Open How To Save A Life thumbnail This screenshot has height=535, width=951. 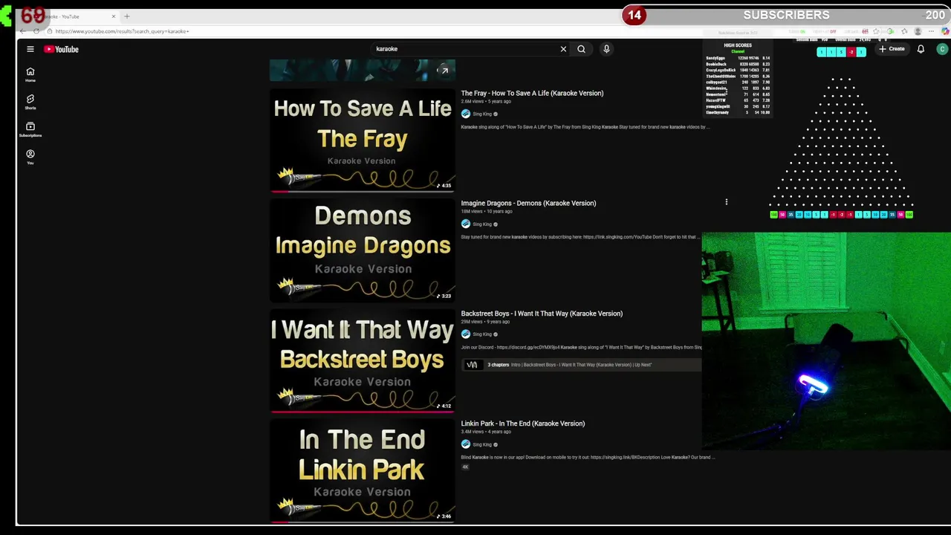click(363, 140)
